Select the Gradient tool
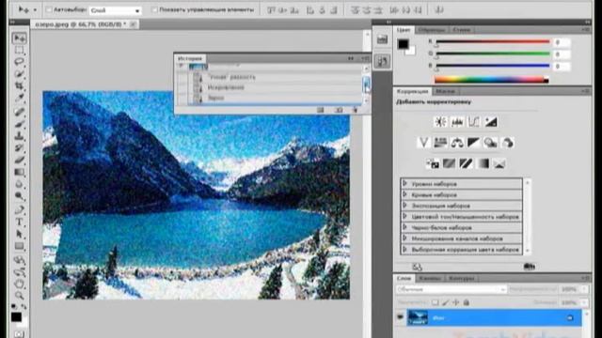Image resolution: width=602 pixels, height=338 pixels. click(x=19, y=172)
